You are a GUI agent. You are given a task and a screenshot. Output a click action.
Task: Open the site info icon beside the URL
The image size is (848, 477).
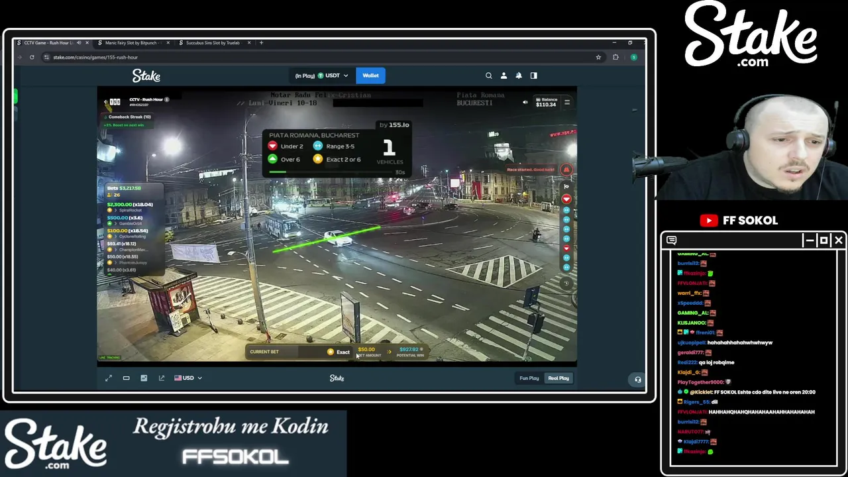click(46, 58)
